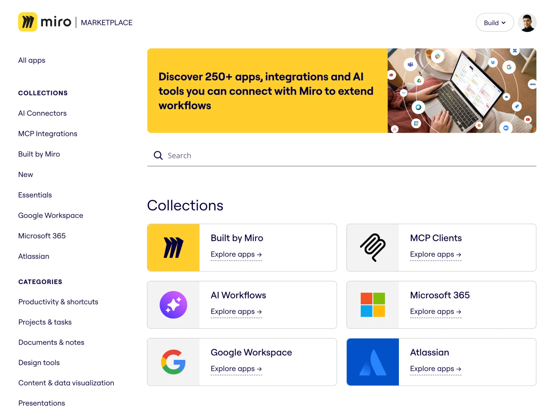Select Content & data visualization category
The width and height of the screenshot is (555, 416).
pyautogui.click(x=66, y=383)
